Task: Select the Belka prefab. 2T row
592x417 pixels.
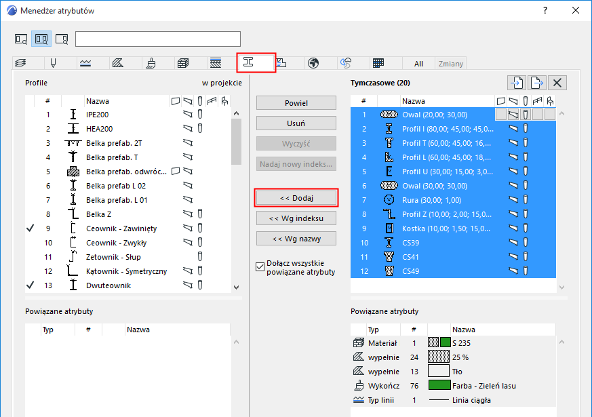Action: click(x=128, y=143)
